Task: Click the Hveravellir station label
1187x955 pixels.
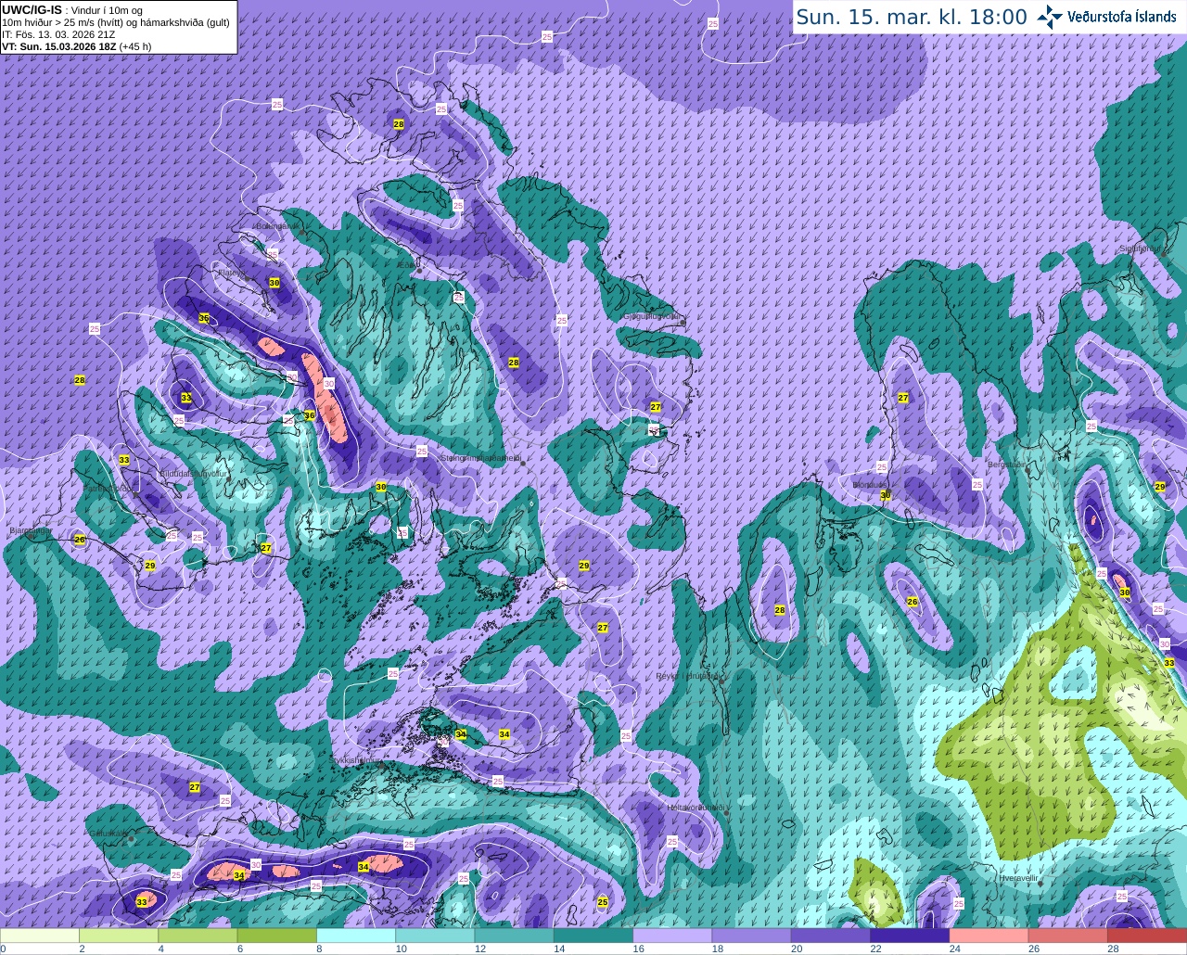Action: tap(1017, 876)
